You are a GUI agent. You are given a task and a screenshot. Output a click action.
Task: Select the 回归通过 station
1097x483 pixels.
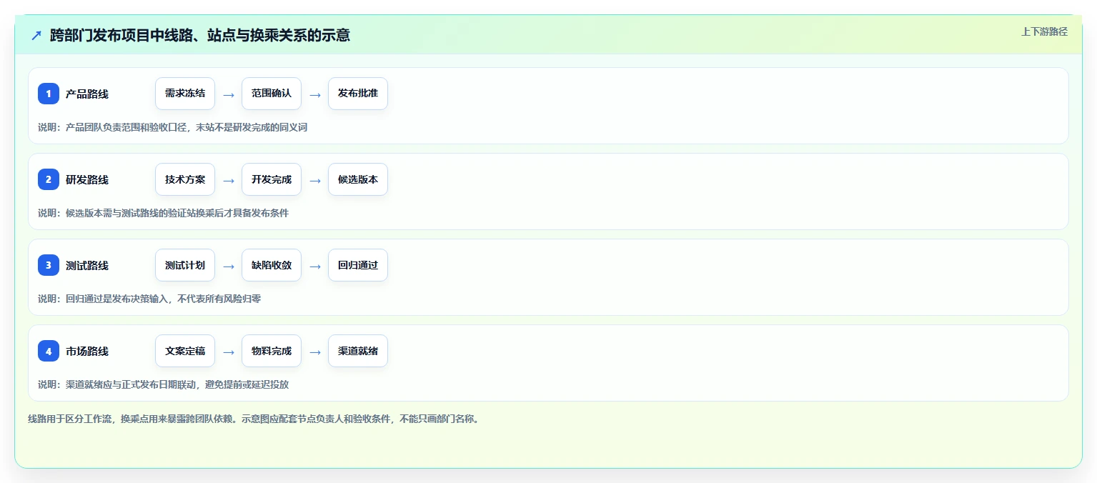358,265
